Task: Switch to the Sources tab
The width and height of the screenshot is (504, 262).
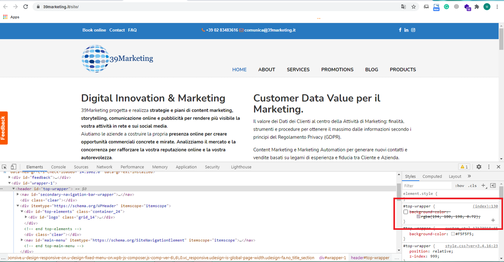Action: coord(81,167)
